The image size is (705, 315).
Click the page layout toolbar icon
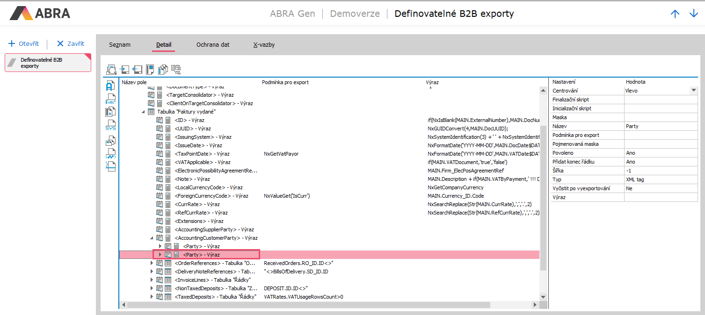click(150, 70)
